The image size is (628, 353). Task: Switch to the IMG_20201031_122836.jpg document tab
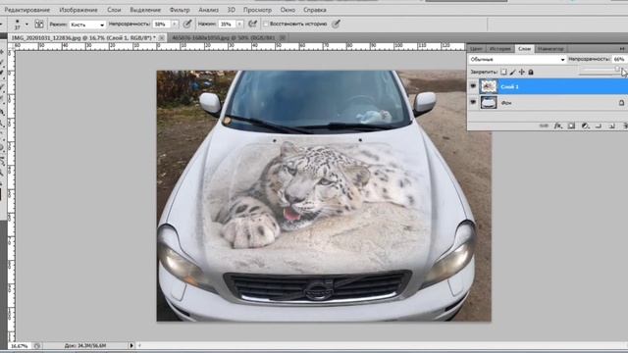(x=82, y=37)
